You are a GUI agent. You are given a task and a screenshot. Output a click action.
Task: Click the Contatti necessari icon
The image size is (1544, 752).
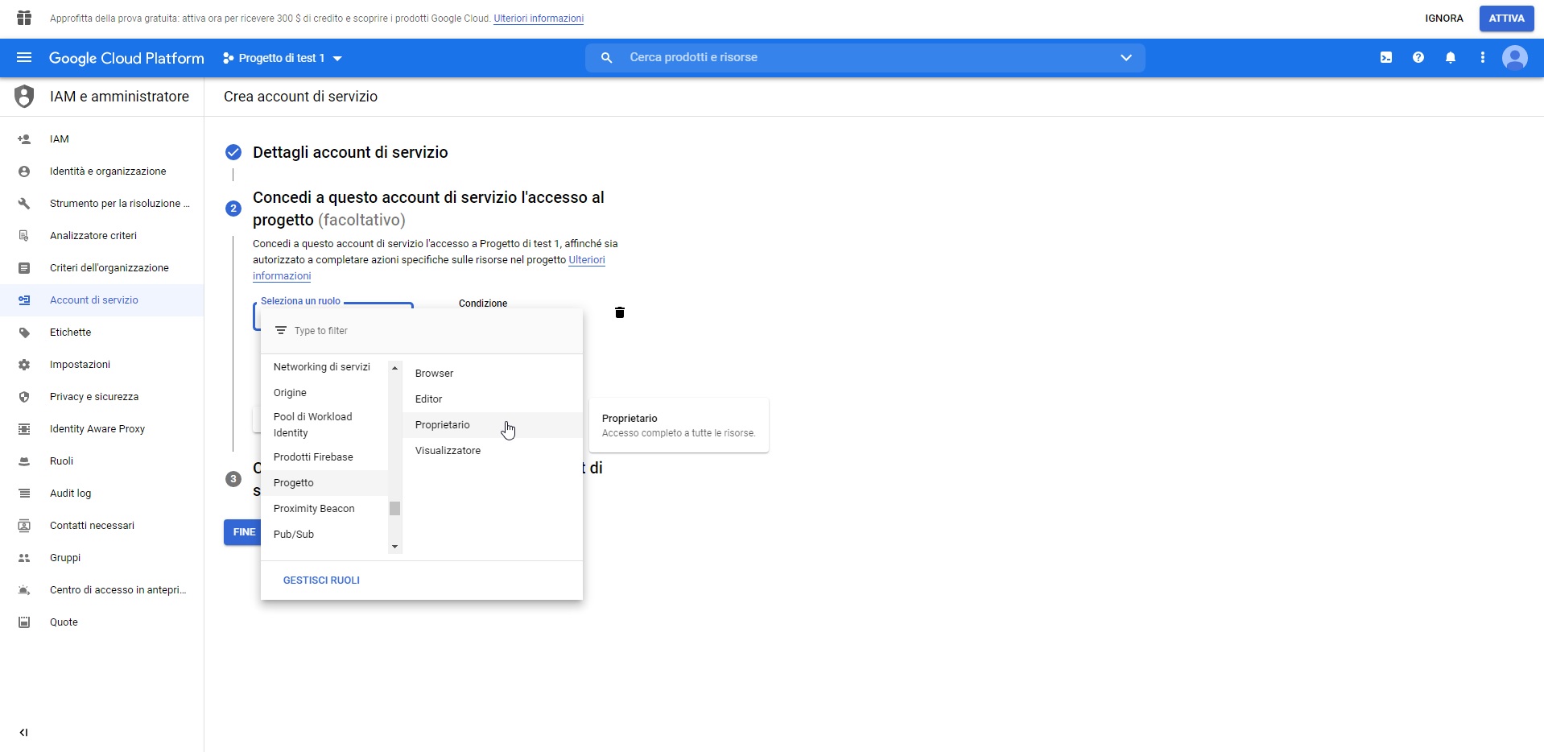[24, 526]
